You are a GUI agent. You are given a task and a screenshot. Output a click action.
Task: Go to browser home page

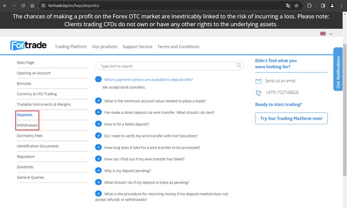click(33, 6)
